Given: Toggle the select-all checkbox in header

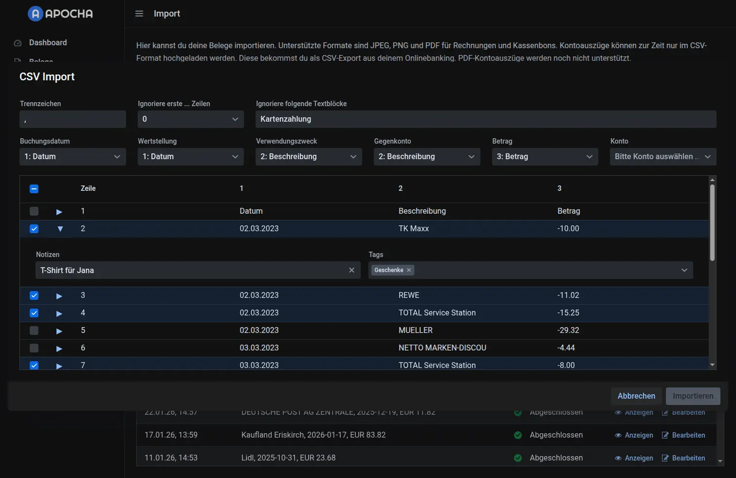Looking at the screenshot, I should click(34, 189).
